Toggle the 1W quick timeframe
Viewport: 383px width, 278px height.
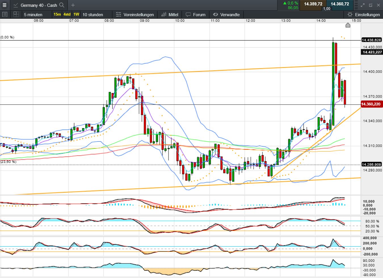point(76,14)
